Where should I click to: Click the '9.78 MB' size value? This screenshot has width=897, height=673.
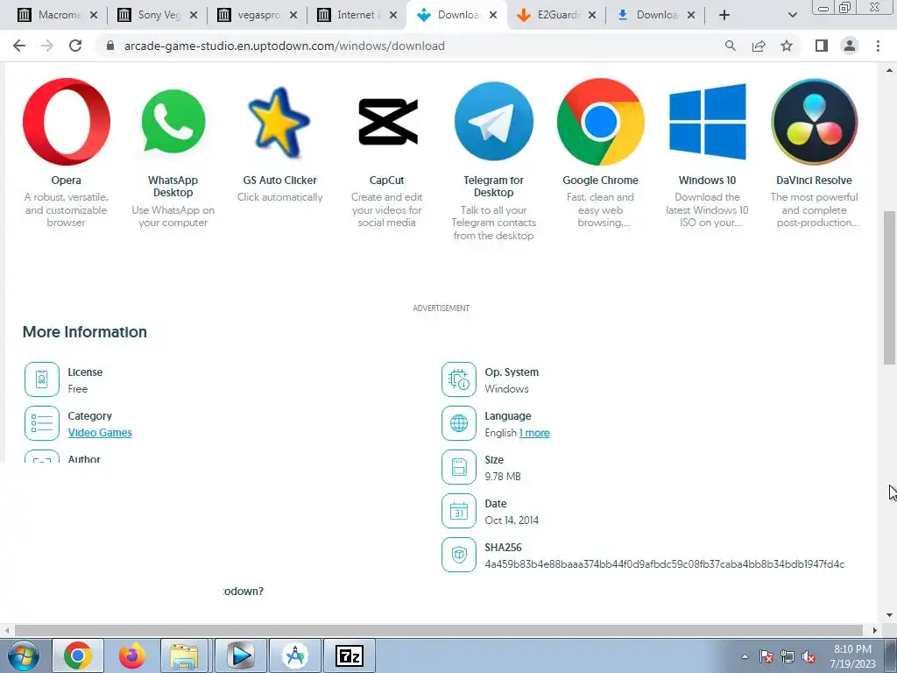click(x=503, y=477)
